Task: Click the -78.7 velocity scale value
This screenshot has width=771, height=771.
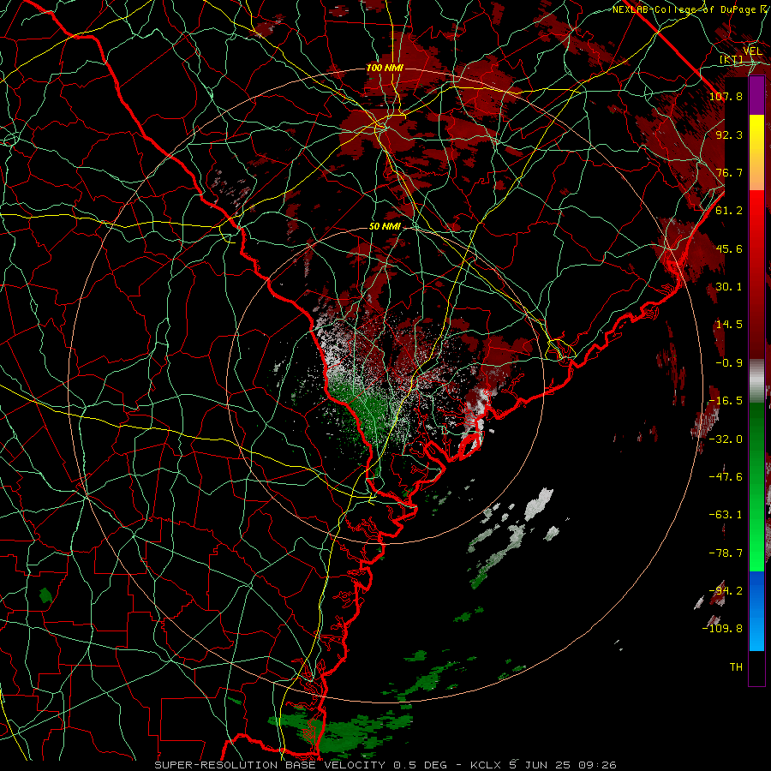Action: click(726, 553)
